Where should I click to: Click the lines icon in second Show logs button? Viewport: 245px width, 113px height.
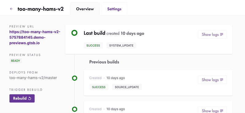point(221,80)
